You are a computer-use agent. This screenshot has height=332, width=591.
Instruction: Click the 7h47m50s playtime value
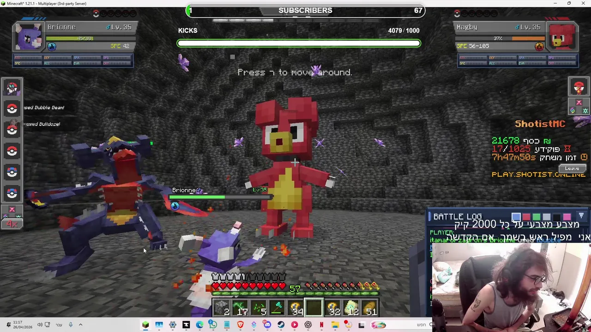click(x=514, y=157)
